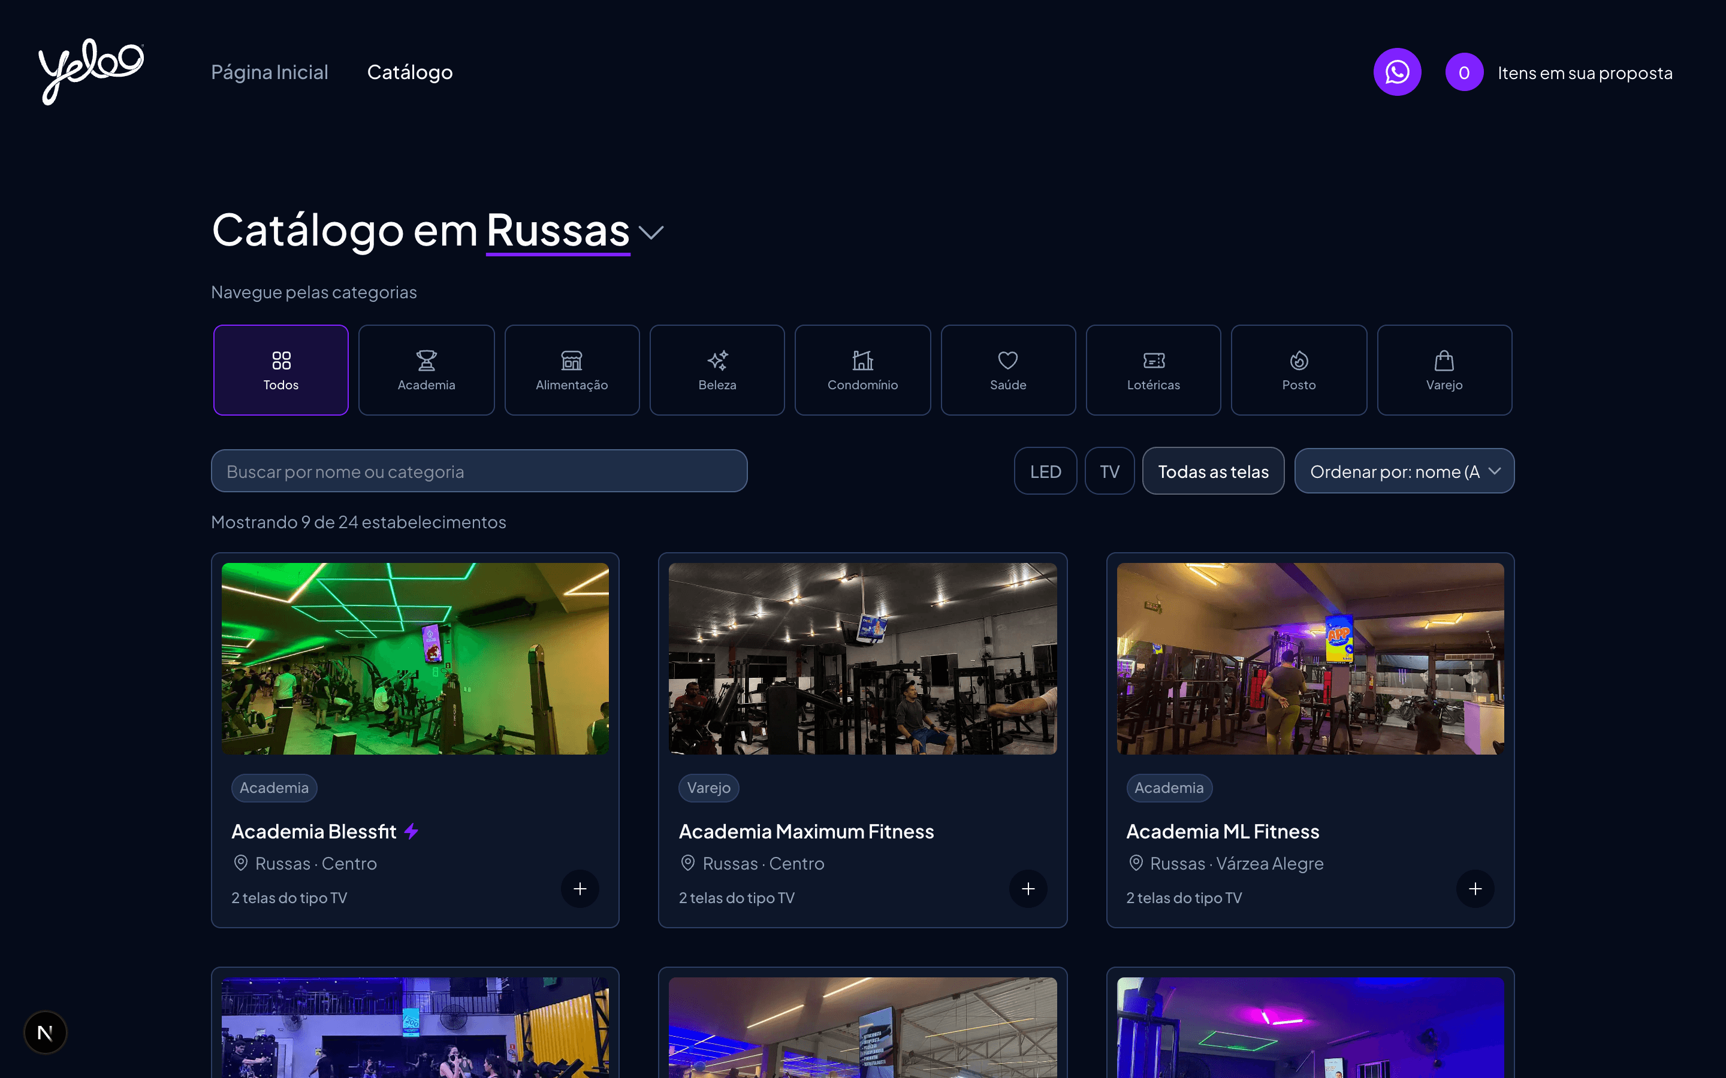1726x1078 pixels.
Task: Expand the Russas city selector chevron
Action: (650, 232)
